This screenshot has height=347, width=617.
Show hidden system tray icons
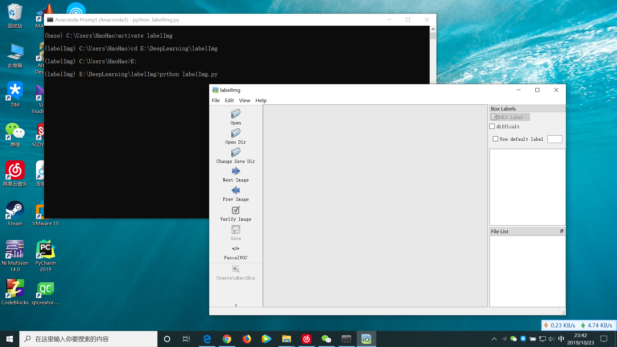pyautogui.click(x=494, y=339)
